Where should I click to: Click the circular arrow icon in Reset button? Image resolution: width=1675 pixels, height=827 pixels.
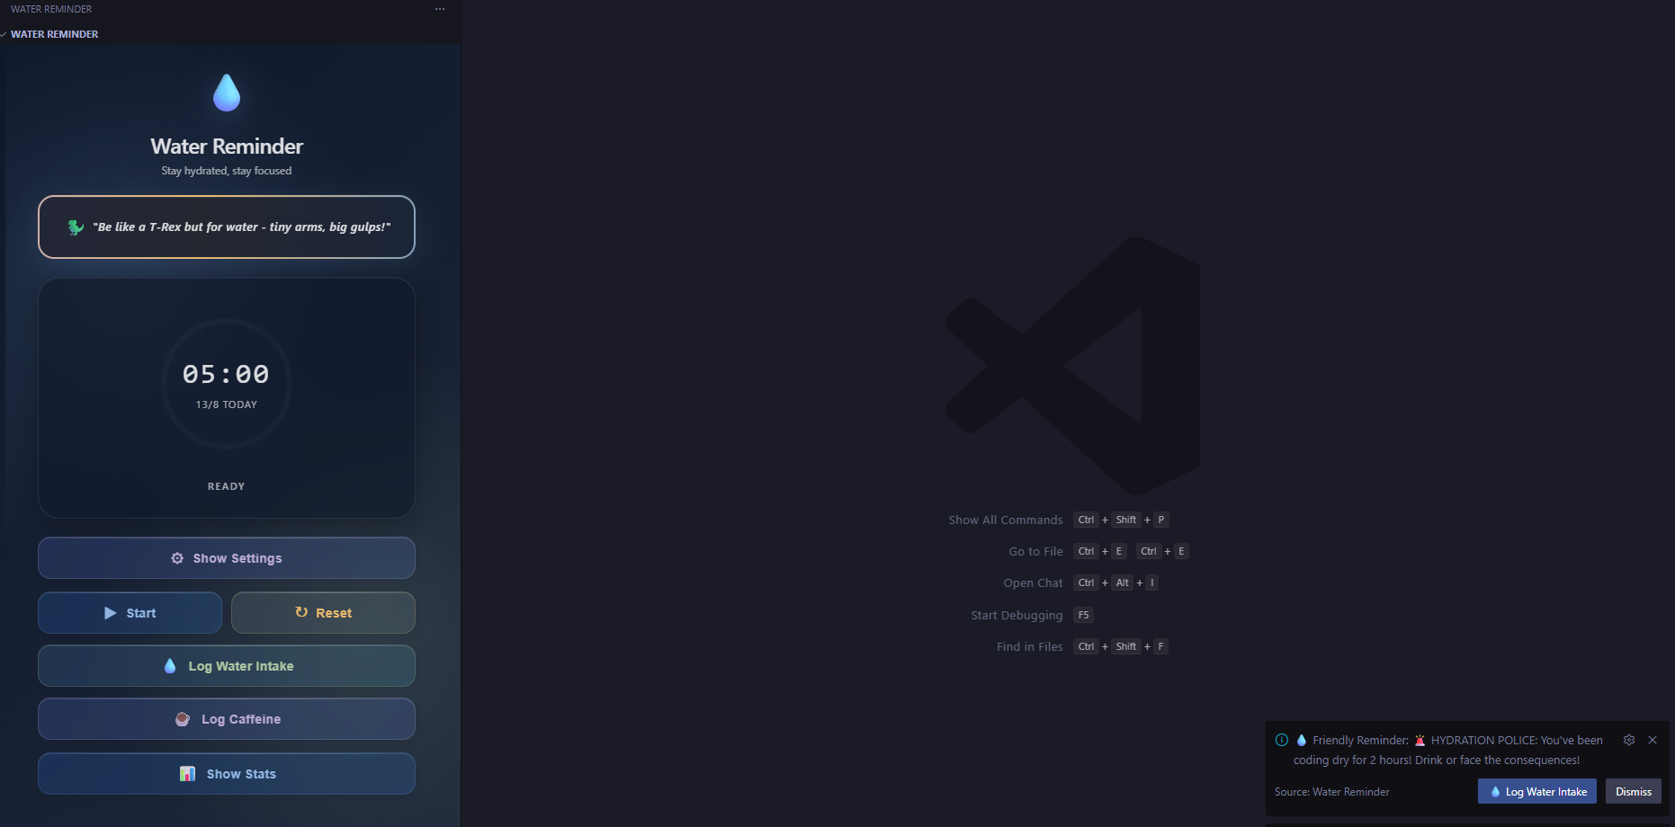click(x=301, y=612)
